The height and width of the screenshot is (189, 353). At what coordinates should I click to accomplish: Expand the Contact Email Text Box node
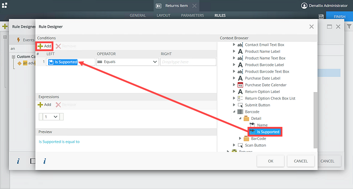pos(234,45)
